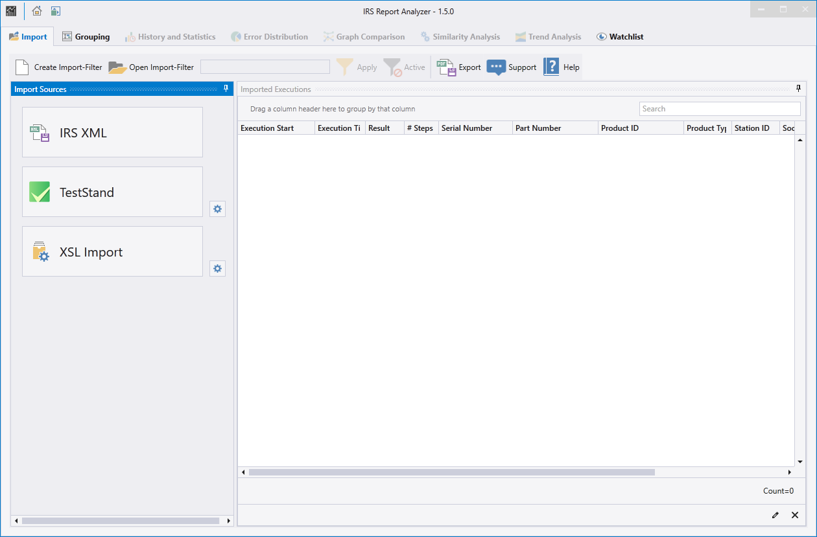Click the Count=0 status text
This screenshot has height=537, width=817.
pos(778,491)
